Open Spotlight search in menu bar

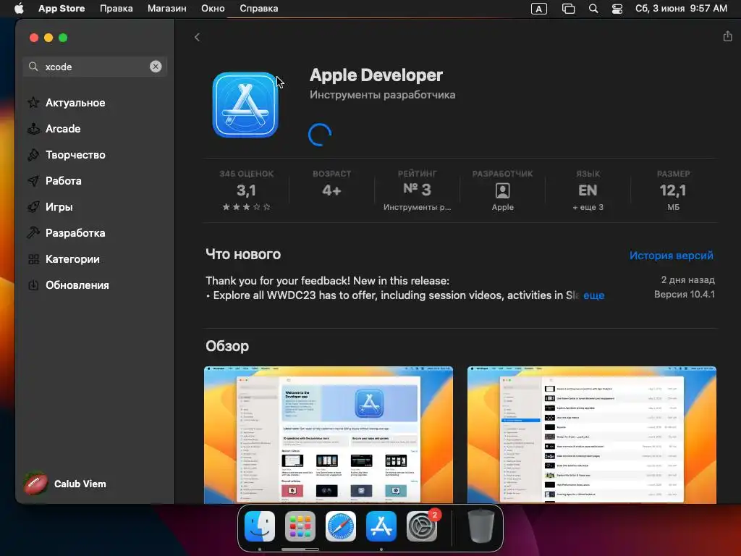coord(593,9)
